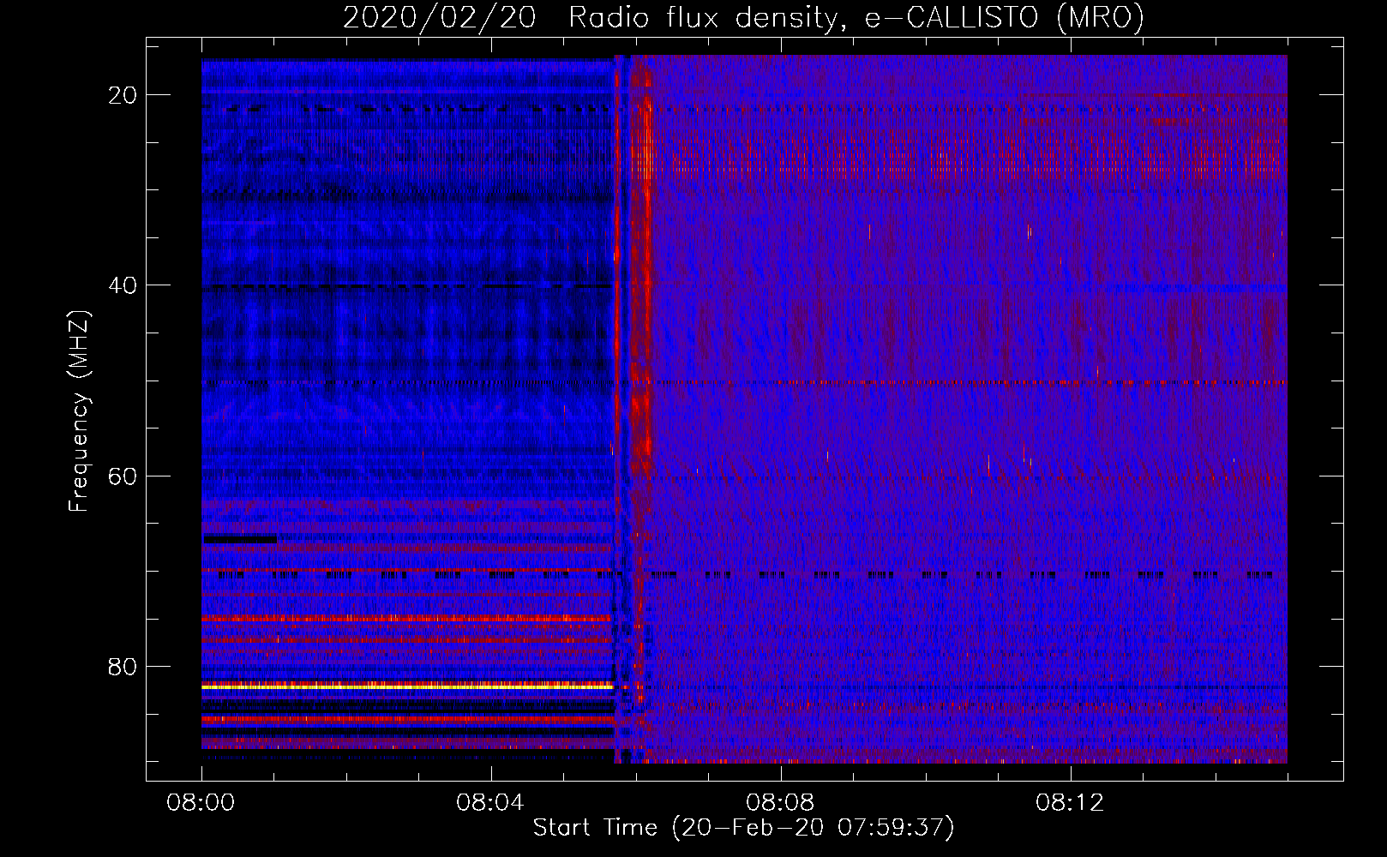Image resolution: width=1387 pixels, height=857 pixels.
Task: Click the '08:08' time tick label
Action: (x=780, y=803)
